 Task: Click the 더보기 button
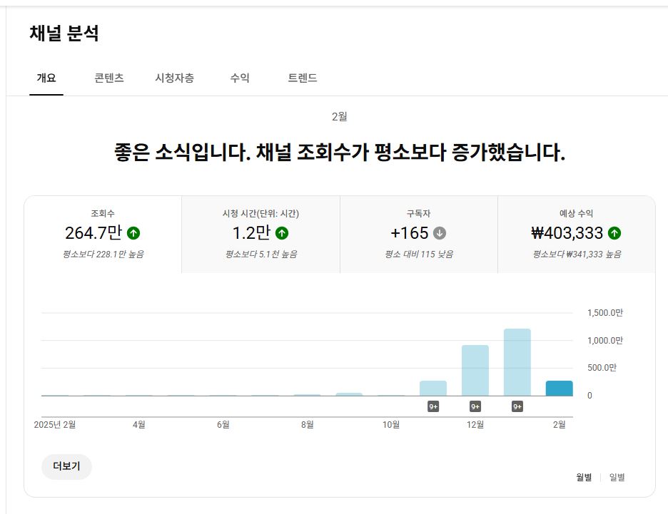coord(66,467)
